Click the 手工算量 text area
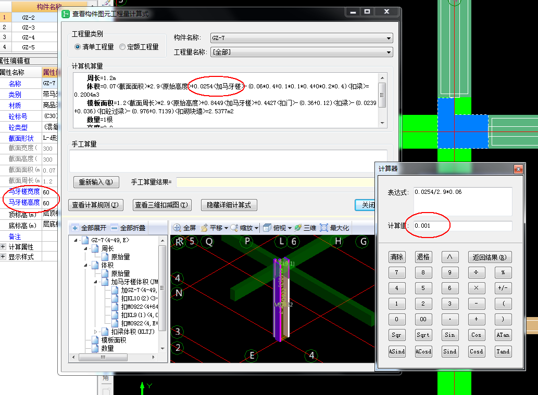This screenshot has height=395, width=538. tap(228, 161)
